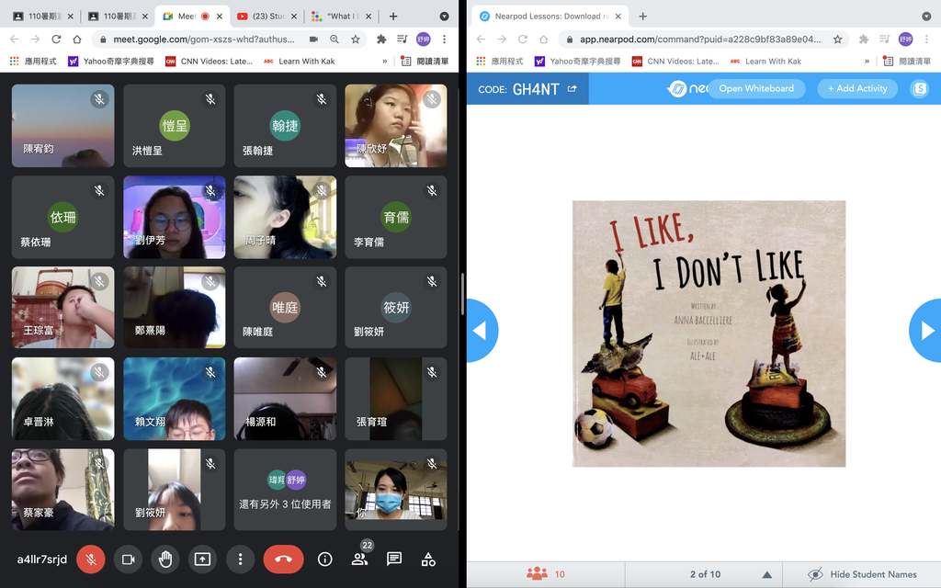Screen dimensions: 941x588
Task: Open the 應用程式 apps shortcut in the Nearpod window
Action: pyautogui.click(x=500, y=62)
